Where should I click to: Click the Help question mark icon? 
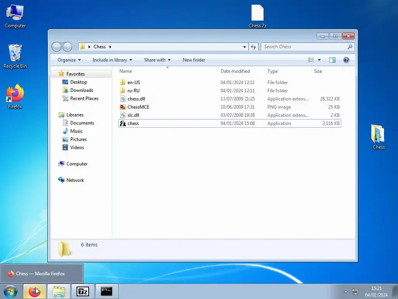coord(346,60)
